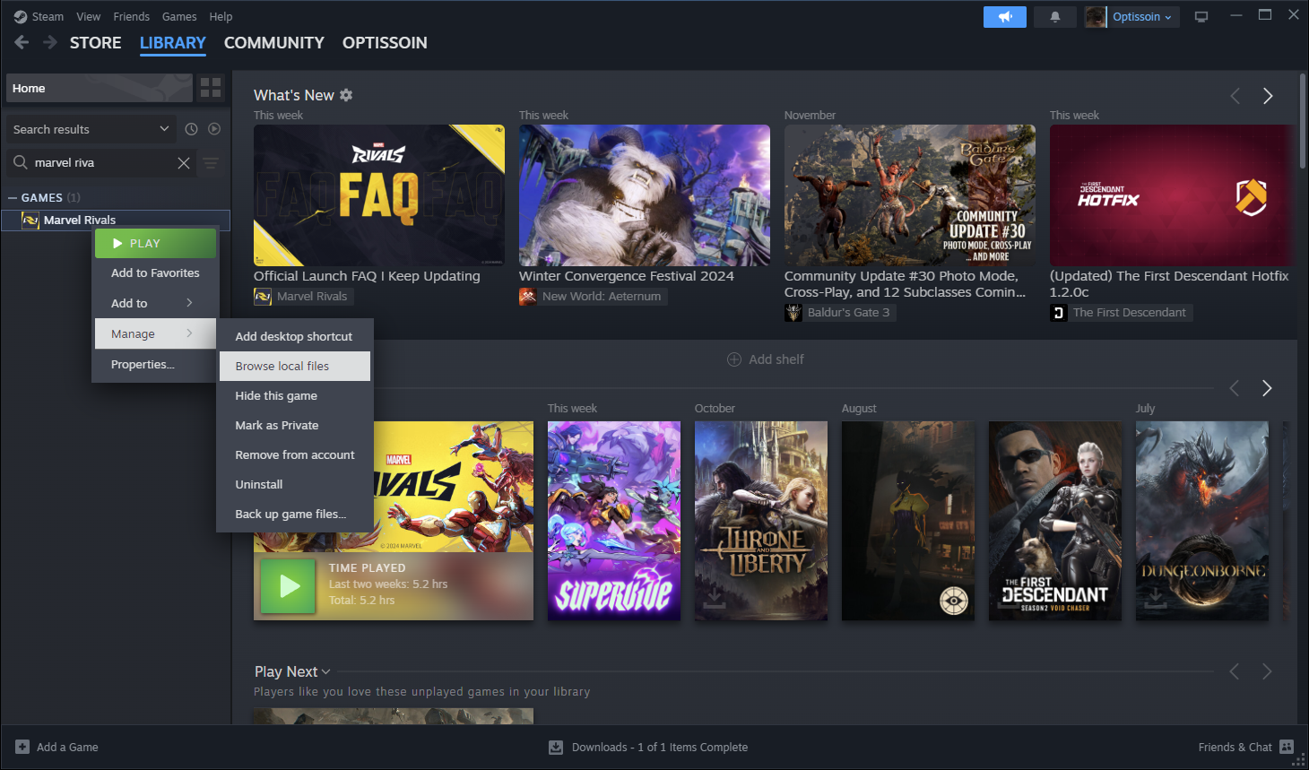
Task: Click the blue announcements megaphone icon
Action: pos(1004,16)
